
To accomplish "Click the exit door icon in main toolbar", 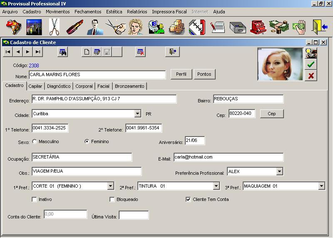I will pyautogui.click(x=319, y=27).
